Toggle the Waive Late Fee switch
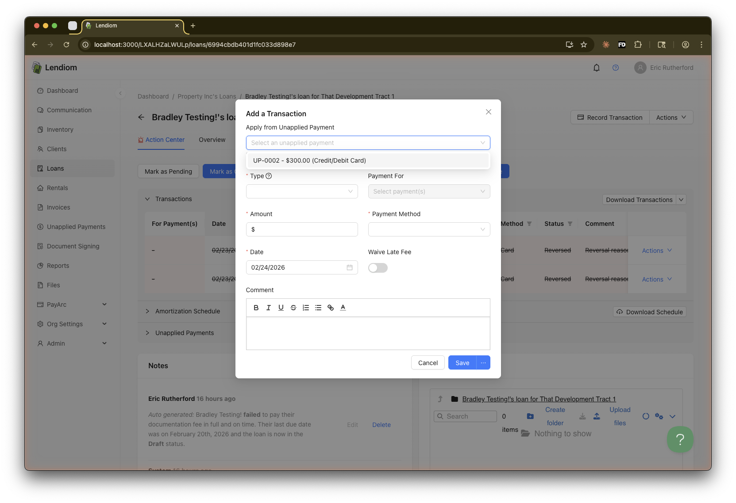The image size is (736, 503). [378, 268]
